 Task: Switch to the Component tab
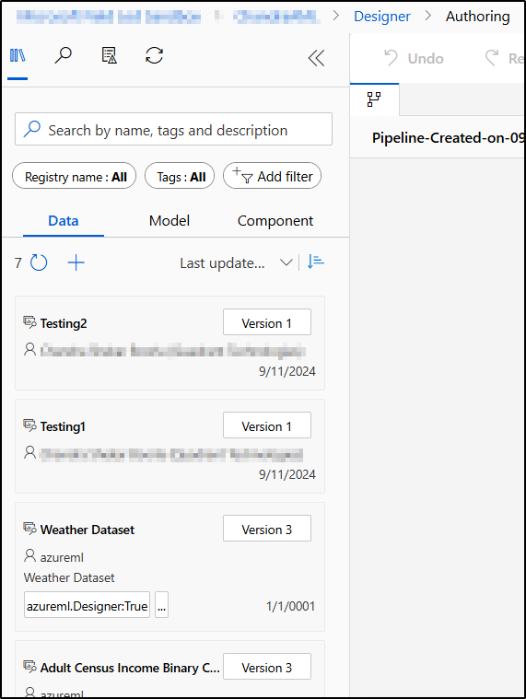[x=275, y=221]
